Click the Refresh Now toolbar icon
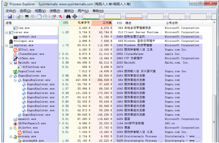The height and width of the screenshot is (143, 219). point(18,16)
